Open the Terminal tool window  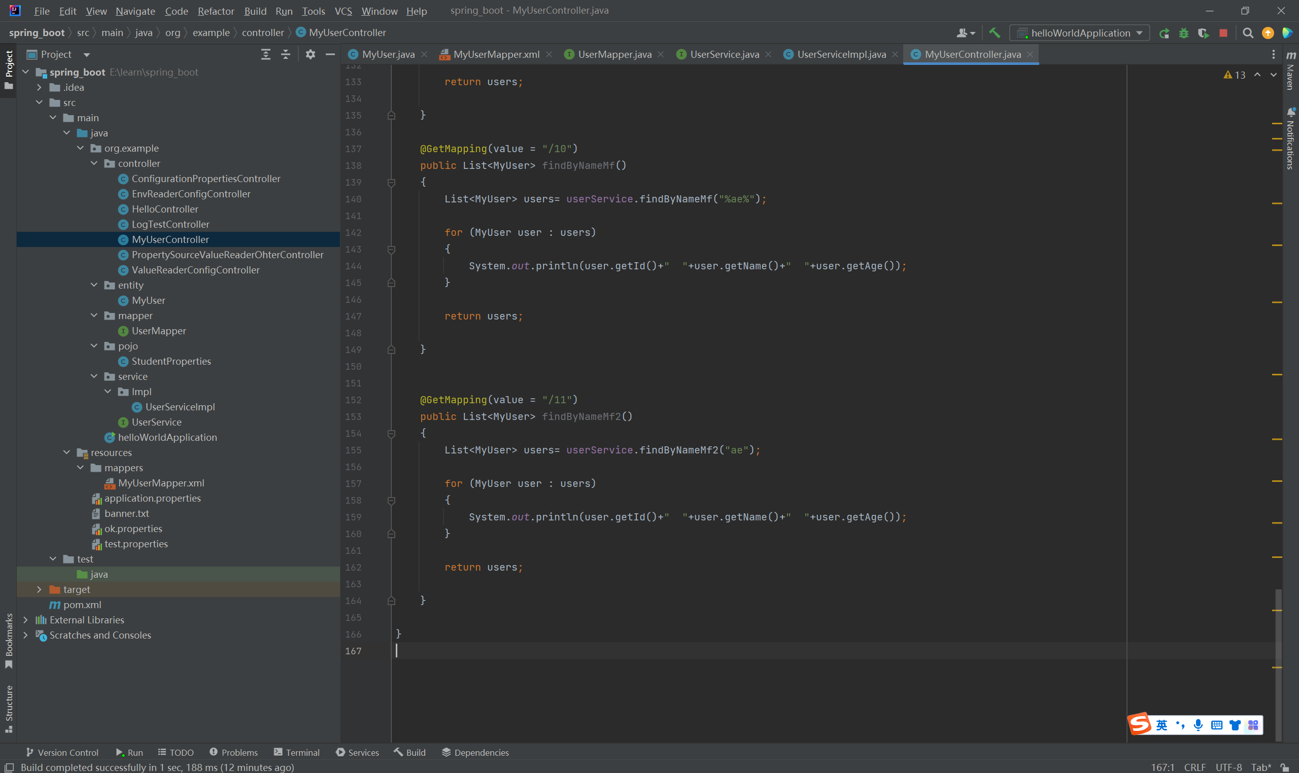[296, 752]
